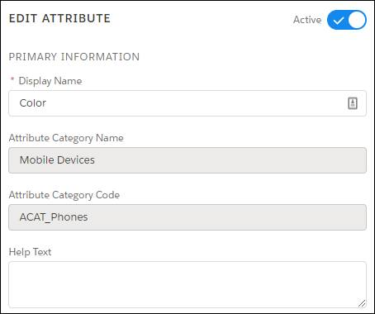375x314 pixels.
Task: Click the autofill icon in Display Name field
Action: (353, 103)
